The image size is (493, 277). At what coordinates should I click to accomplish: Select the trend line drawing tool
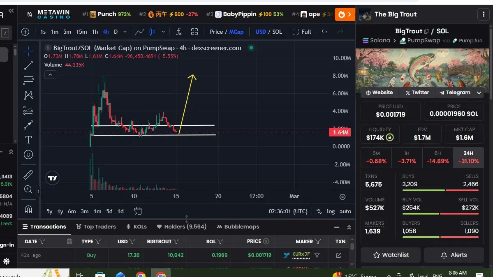pos(28,66)
